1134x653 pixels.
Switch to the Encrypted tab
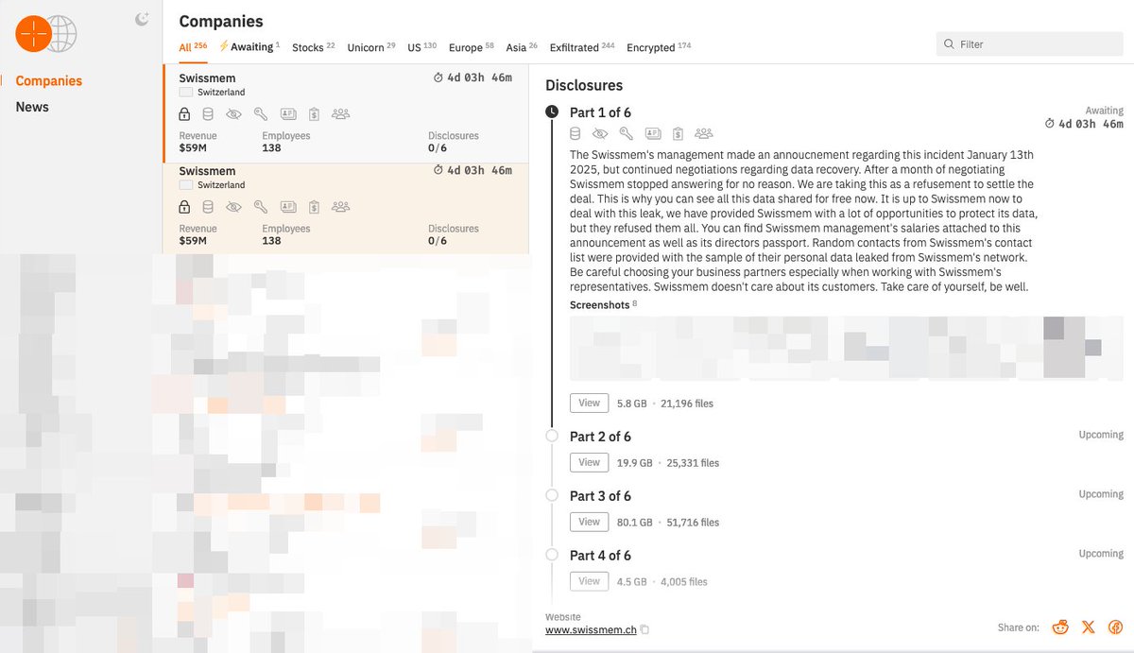click(659, 47)
